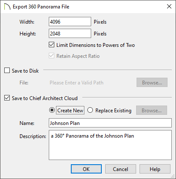The width and height of the screenshot is (176, 179).
Task: Close the Export 360 Panorama dialog
Action: tap(169, 6)
